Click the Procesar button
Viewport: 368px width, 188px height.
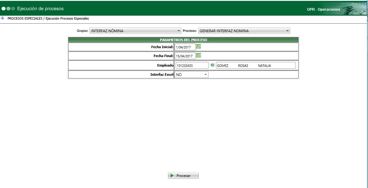(x=183, y=175)
